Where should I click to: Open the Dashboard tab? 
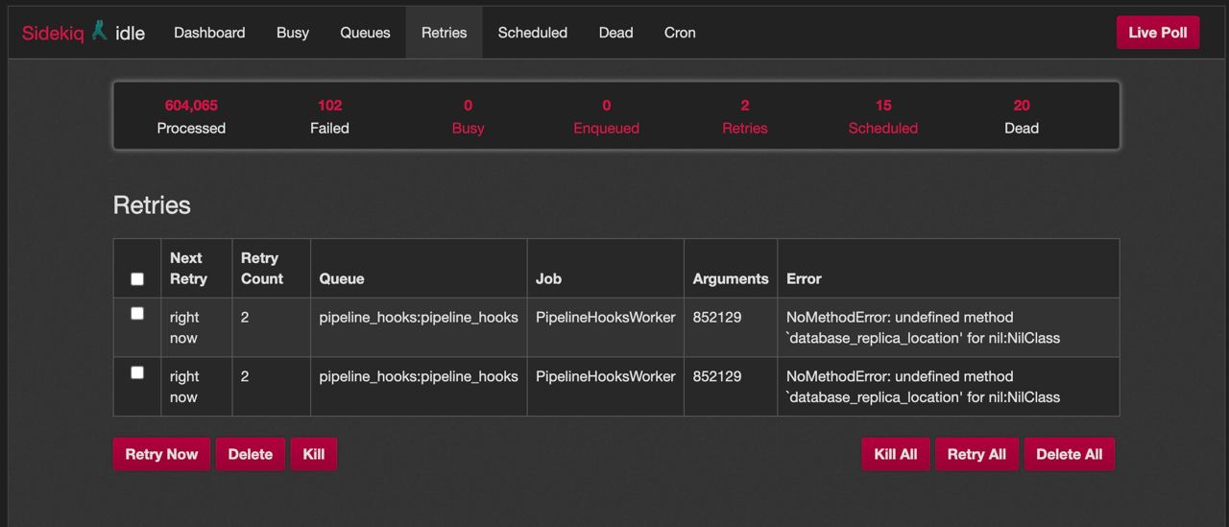209,33
